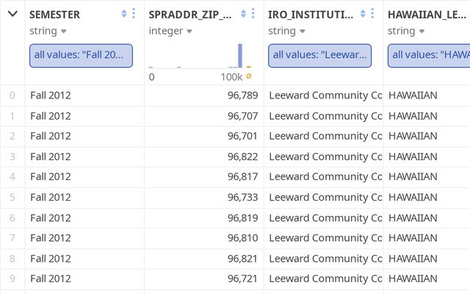The width and height of the screenshot is (470, 294).
Task: Click 'Fall 2012' in row 3
Action: pyautogui.click(x=51, y=157)
